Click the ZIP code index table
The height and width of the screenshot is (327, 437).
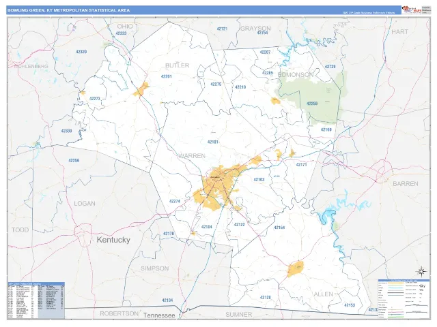(36, 300)
